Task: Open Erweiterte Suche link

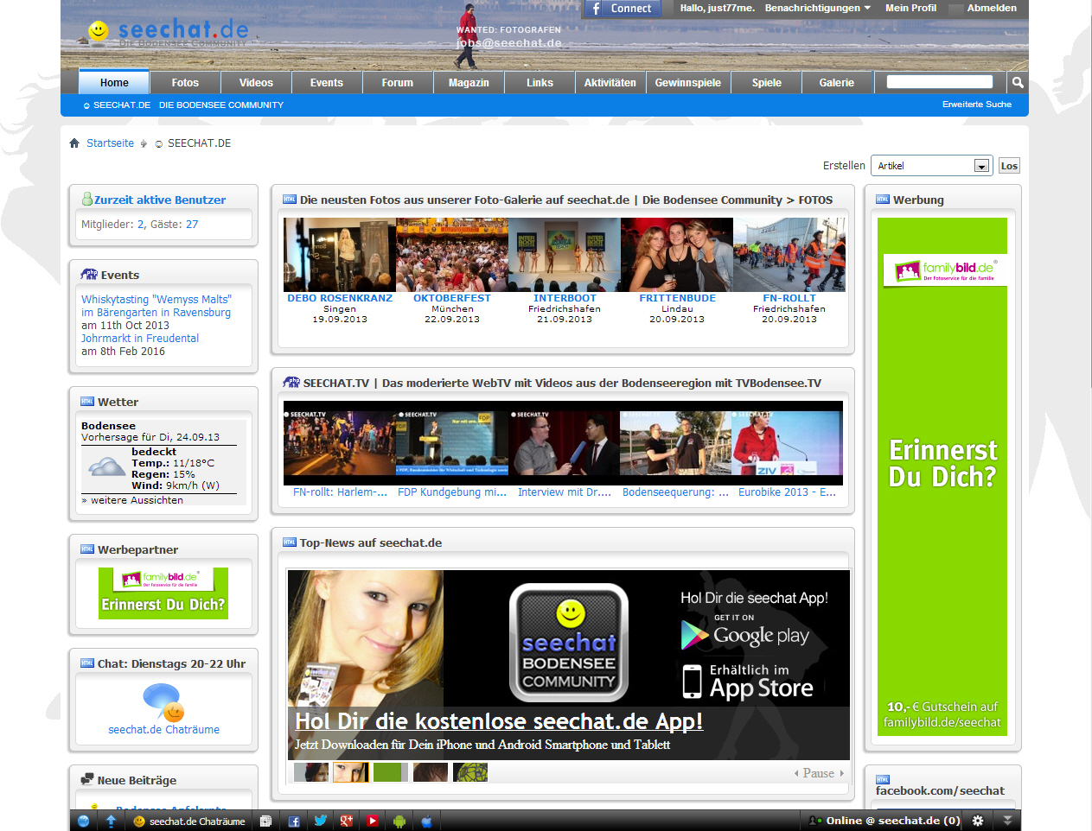Action: [976, 105]
